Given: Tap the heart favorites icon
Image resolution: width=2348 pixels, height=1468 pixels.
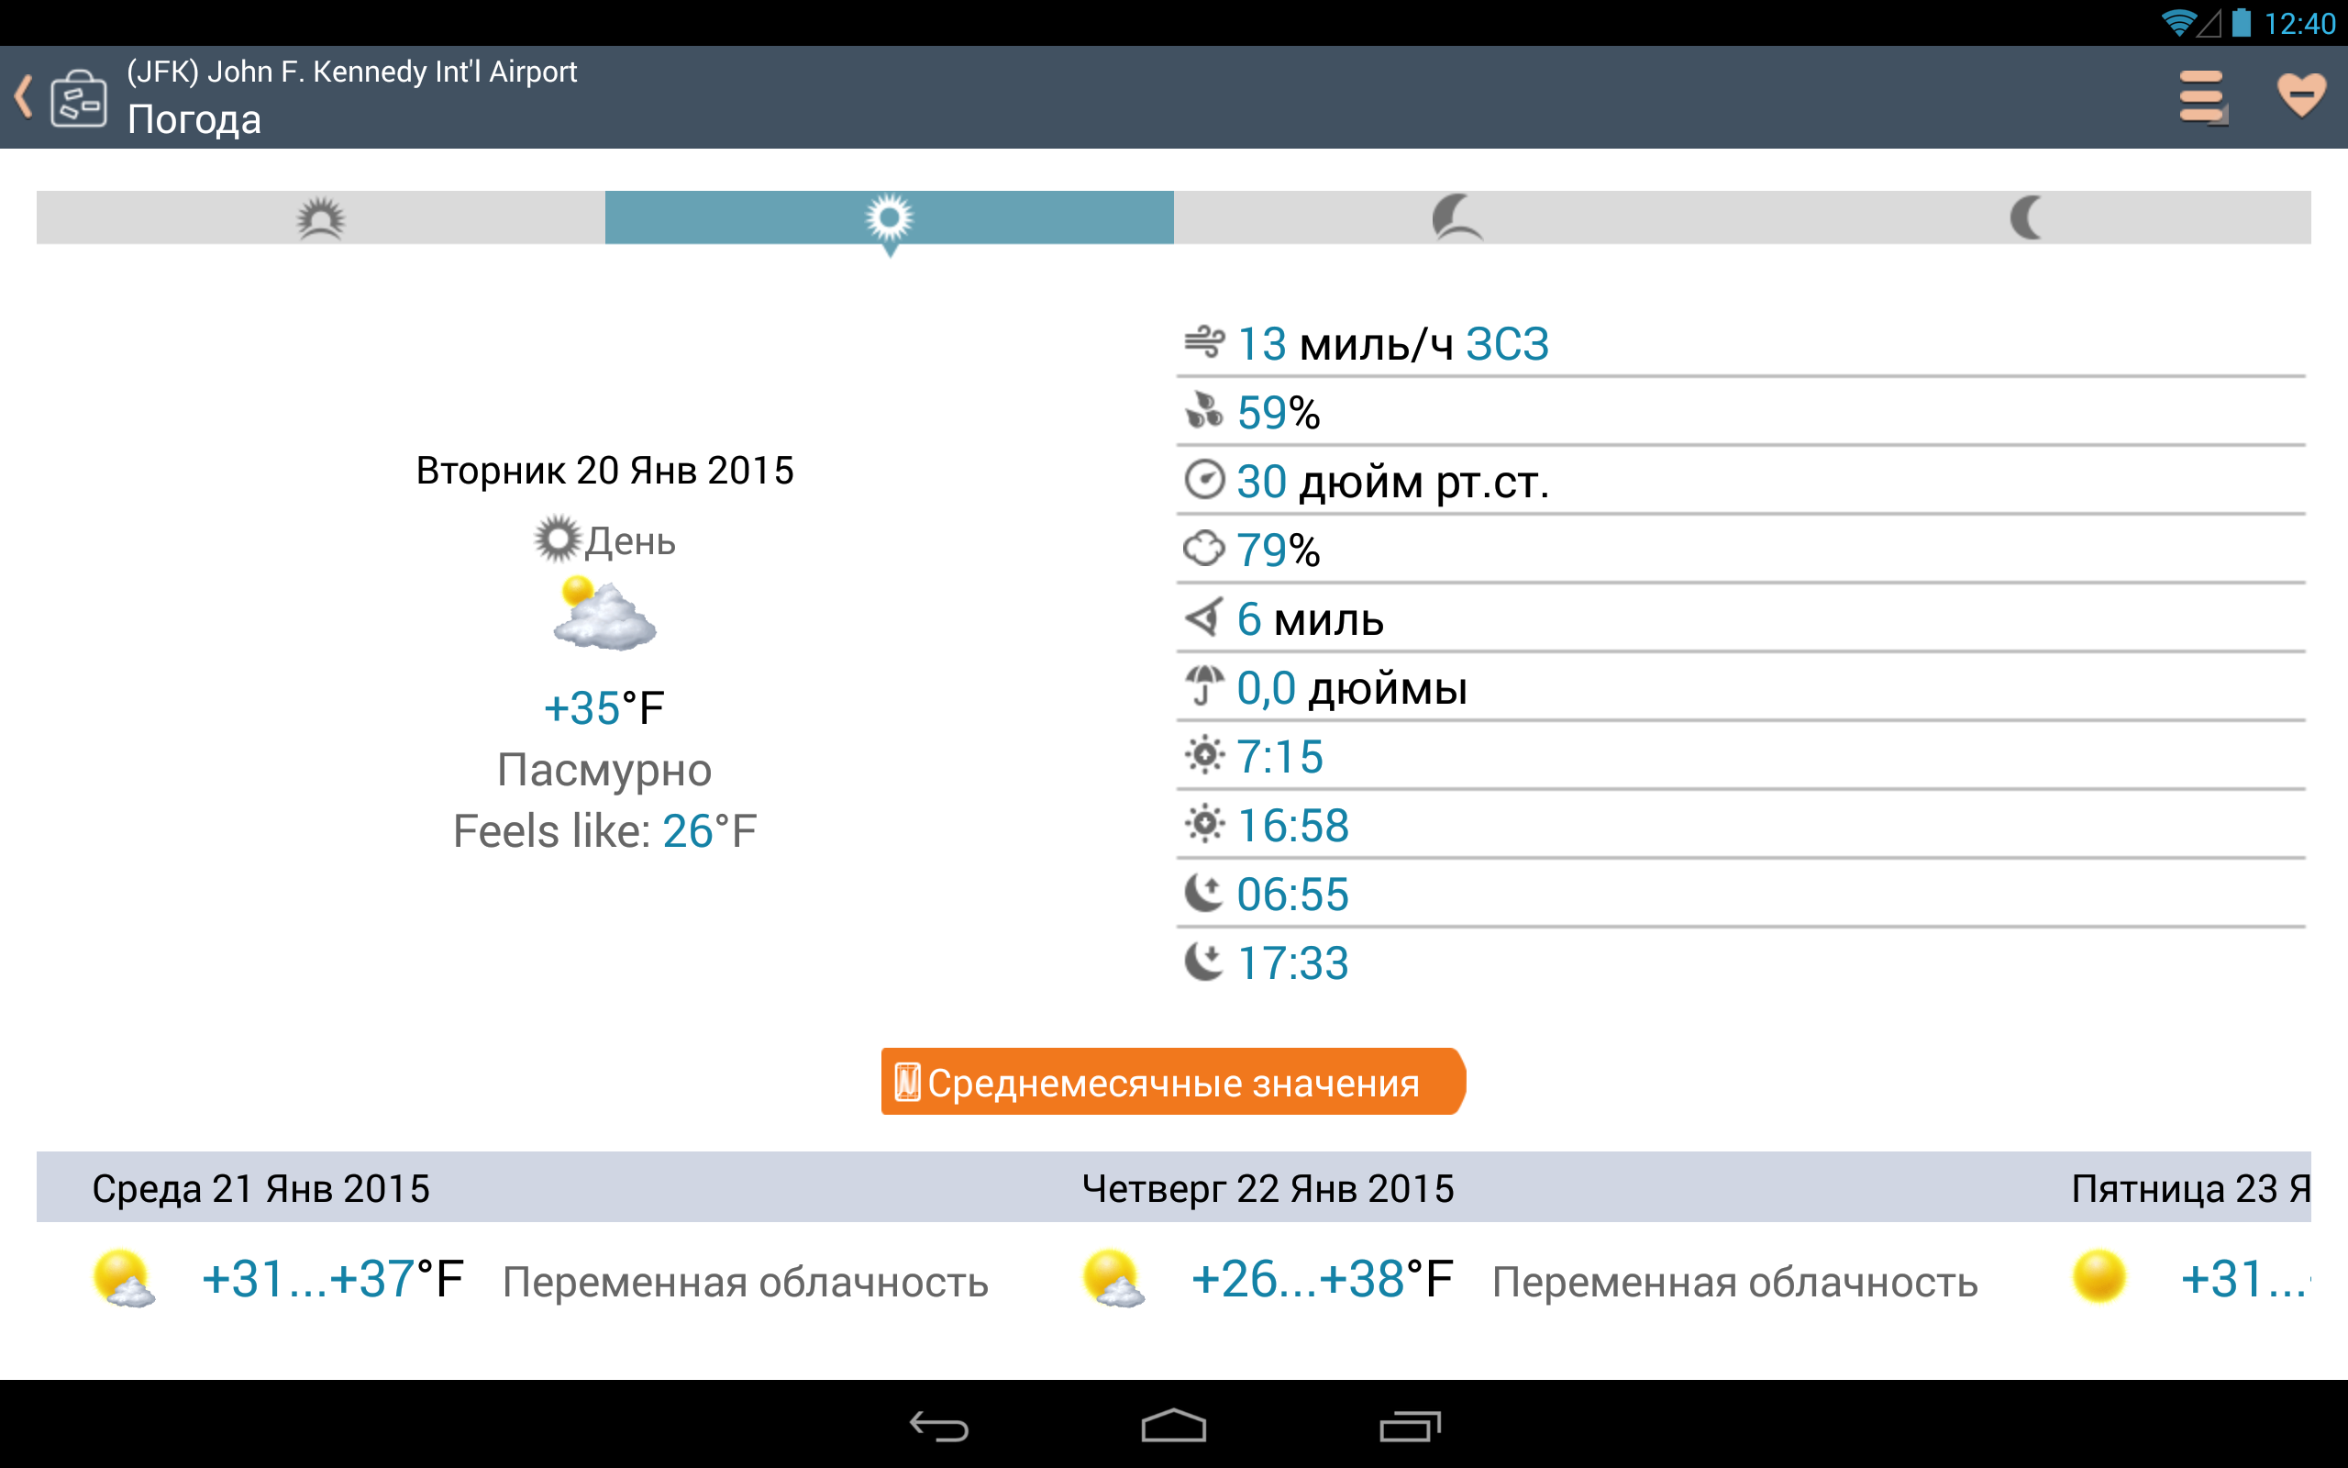Looking at the screenshot, I should 2300,95.
